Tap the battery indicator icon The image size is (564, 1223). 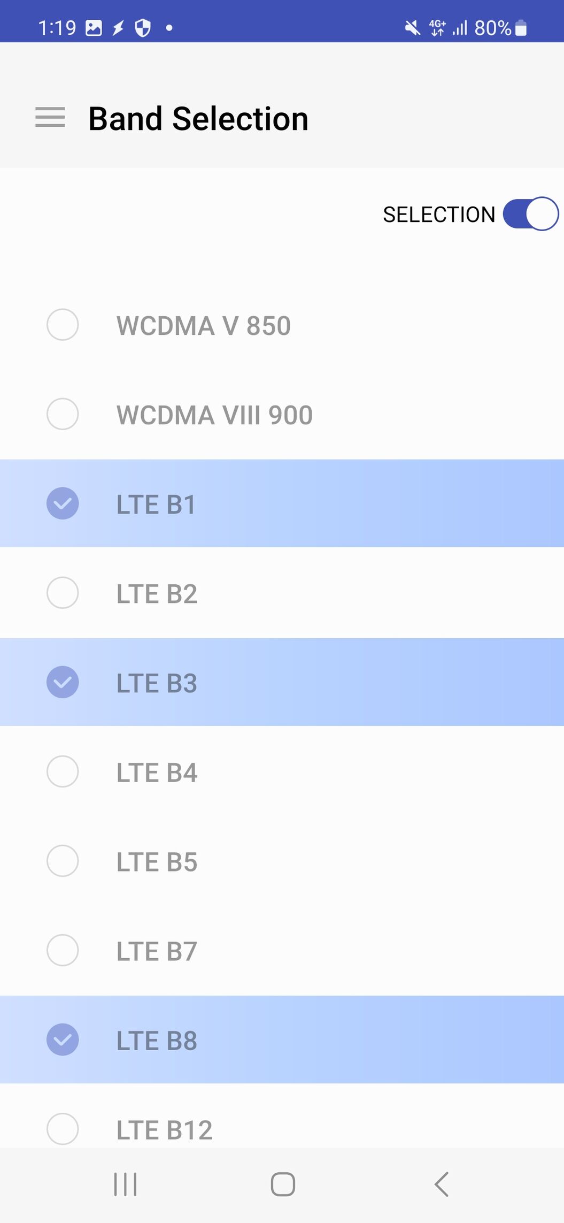click(x=521, y=28)
